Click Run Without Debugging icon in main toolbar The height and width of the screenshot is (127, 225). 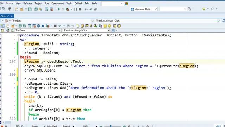click(67, 9)
